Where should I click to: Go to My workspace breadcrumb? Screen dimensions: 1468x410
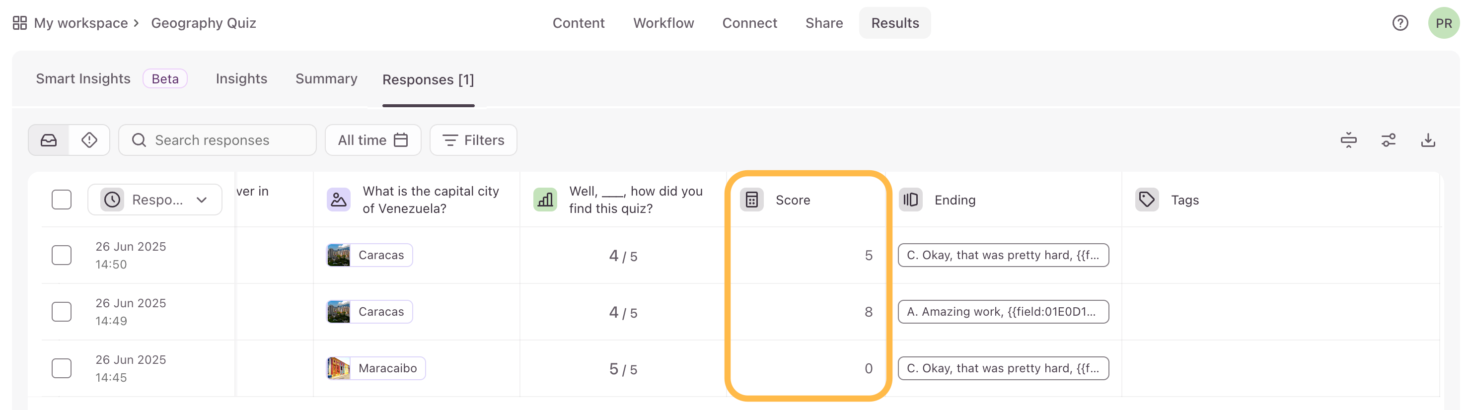point(81,23)
